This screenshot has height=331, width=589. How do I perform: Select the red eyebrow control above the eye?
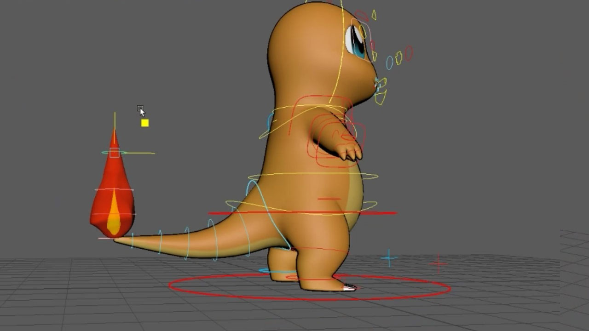tap(361, 17)
